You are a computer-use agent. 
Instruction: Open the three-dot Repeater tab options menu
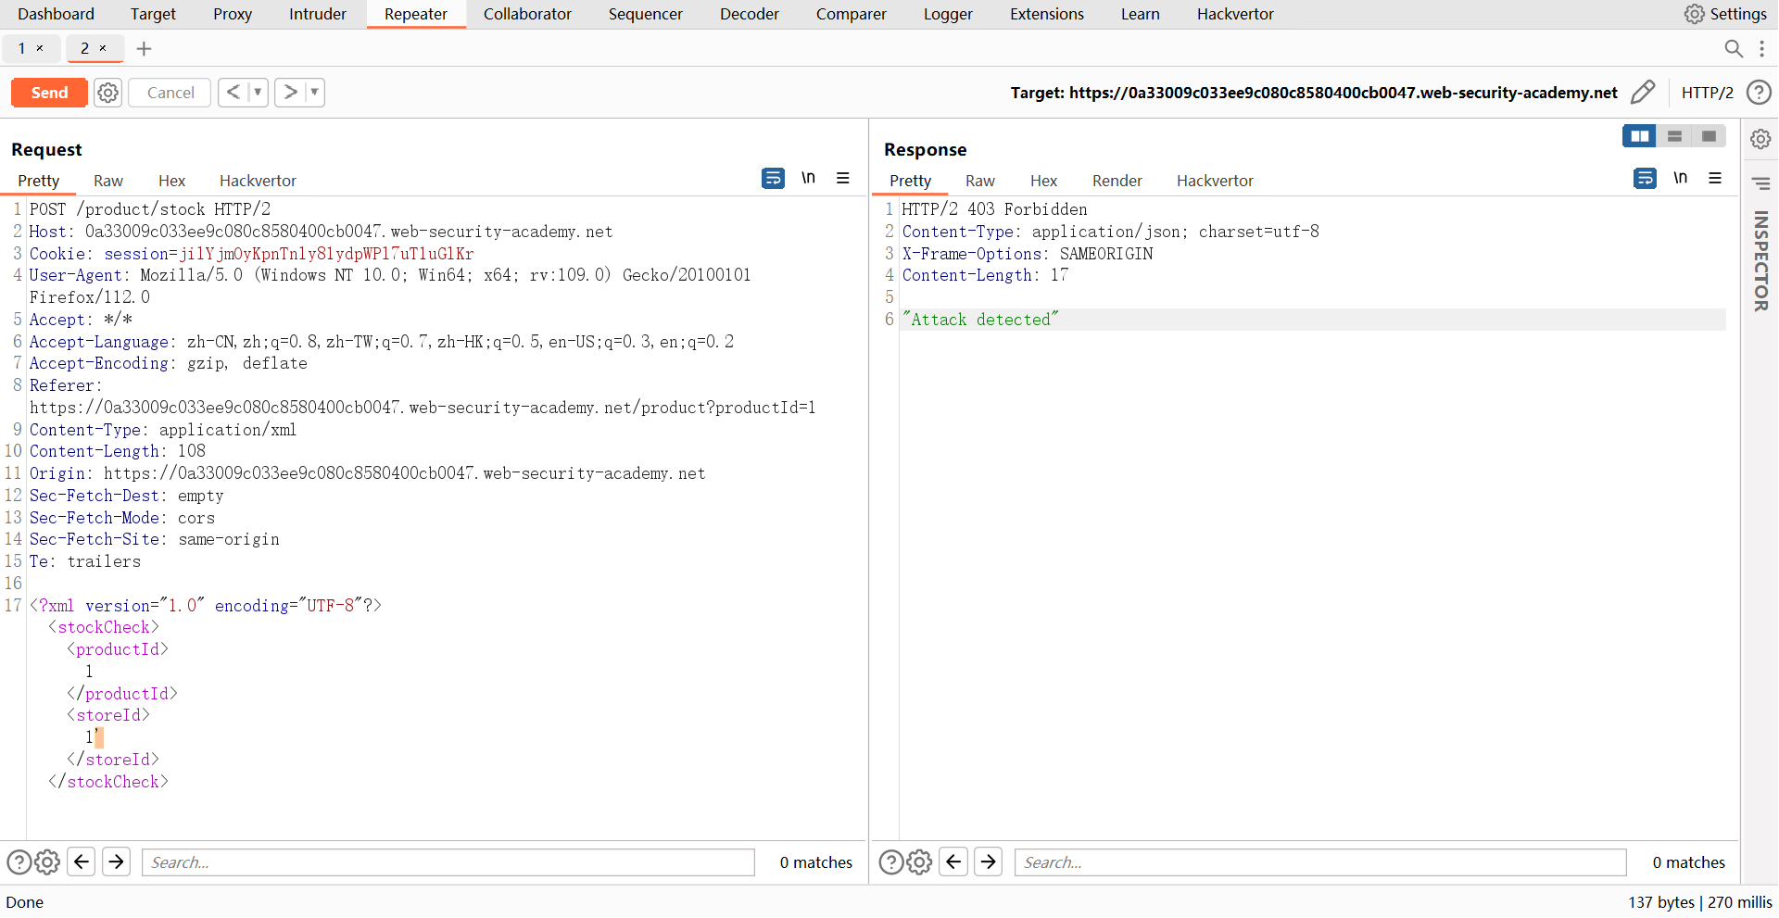(1761, 49)
